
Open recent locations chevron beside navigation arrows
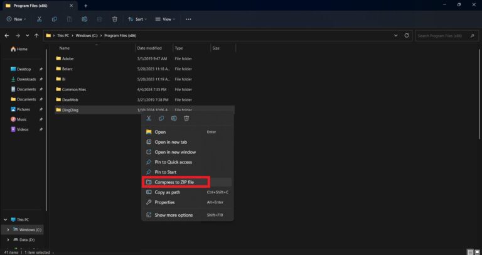28,36
